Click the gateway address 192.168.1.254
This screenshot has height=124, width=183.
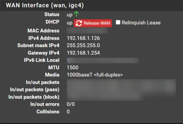pyautogui.click(x=83, y=53)
